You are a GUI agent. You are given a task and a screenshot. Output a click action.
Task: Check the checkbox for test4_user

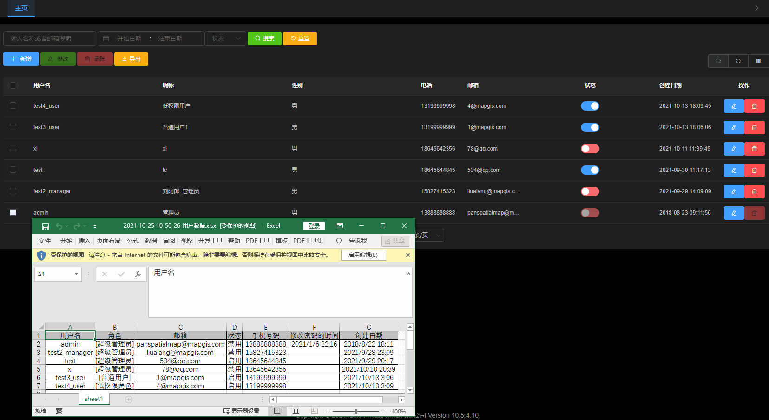[13, 105]
